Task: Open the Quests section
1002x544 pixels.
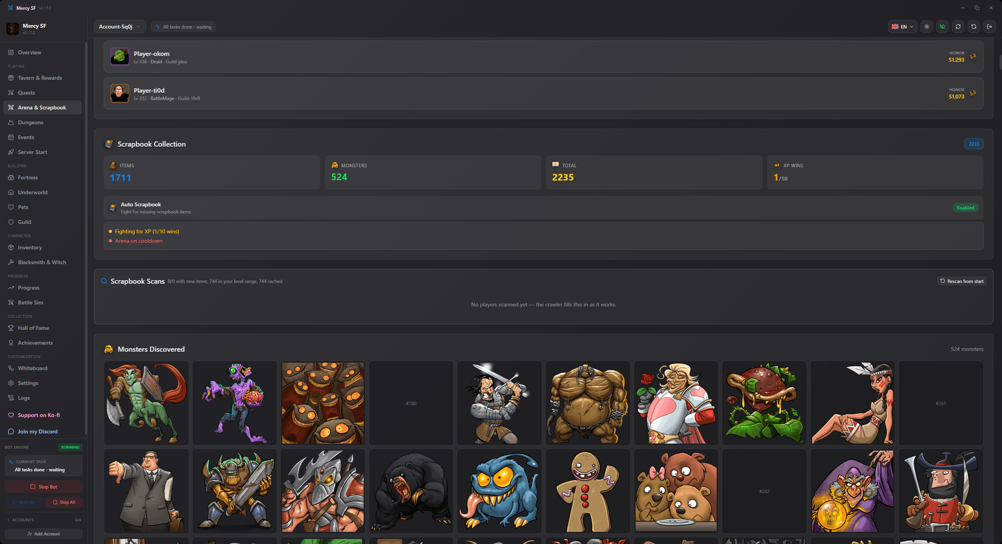Action: click(x=42, y=93)
